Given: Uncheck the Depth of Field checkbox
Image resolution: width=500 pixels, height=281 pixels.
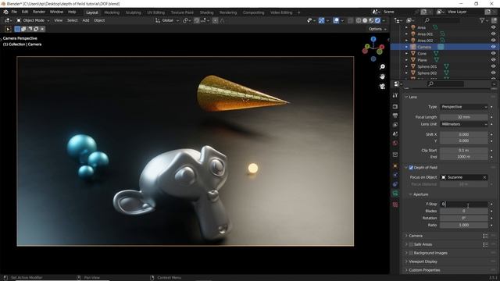Looking at the screenshot, I should (411, 168).
